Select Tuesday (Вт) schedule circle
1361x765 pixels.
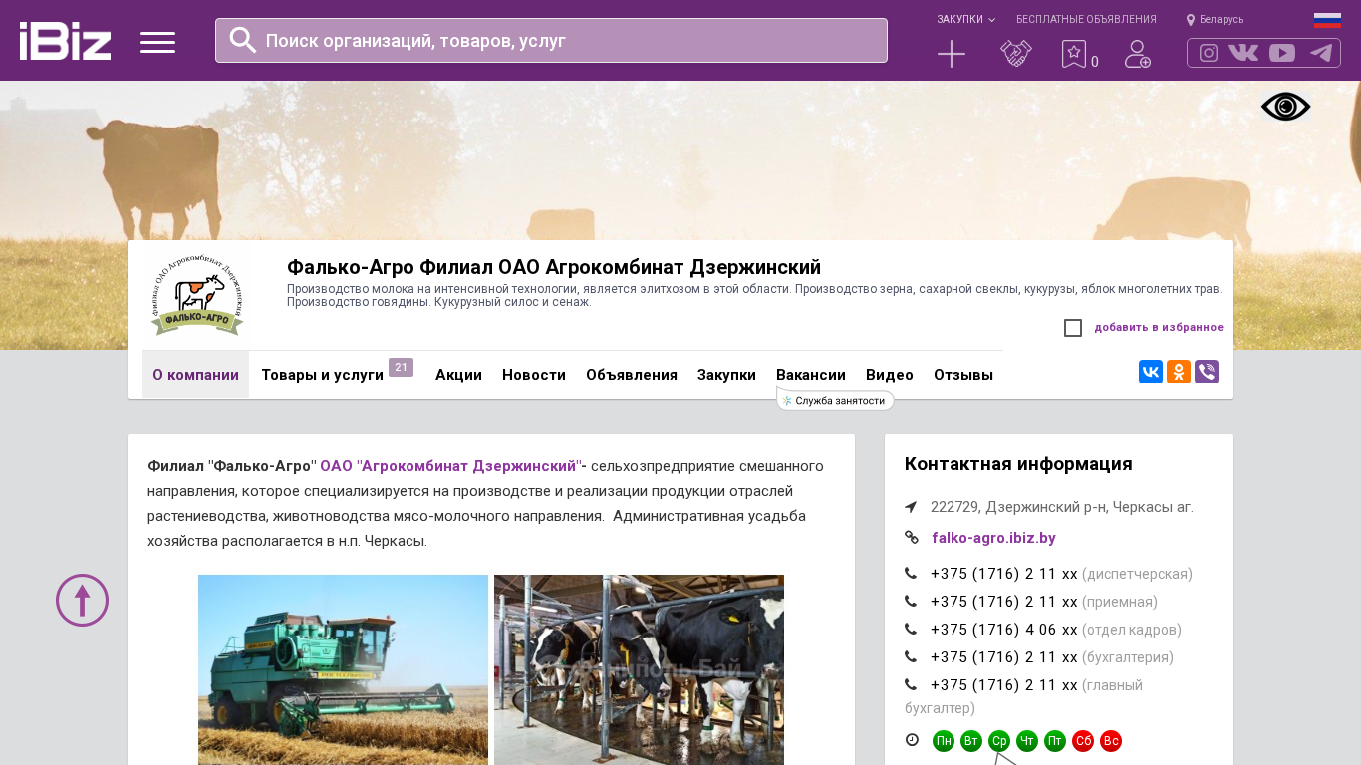point(971,741)
